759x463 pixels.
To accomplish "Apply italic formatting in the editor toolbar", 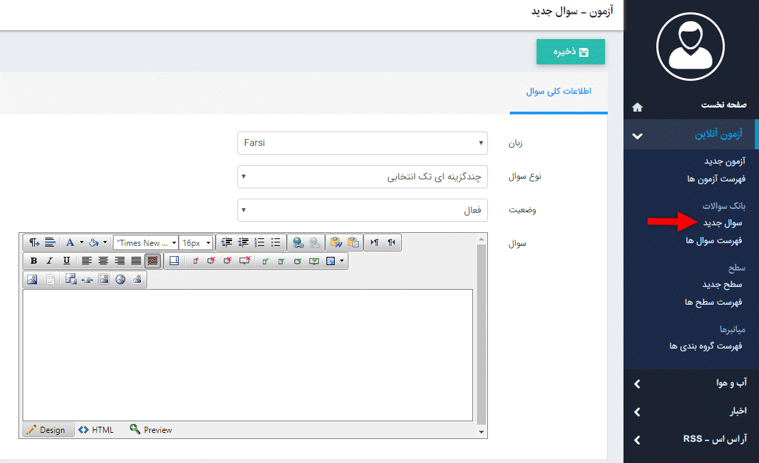I will point(49,261).
